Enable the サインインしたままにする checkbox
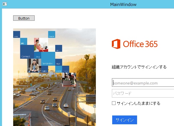The height and width of the screenshot is (126, 174). pos(114,103)
